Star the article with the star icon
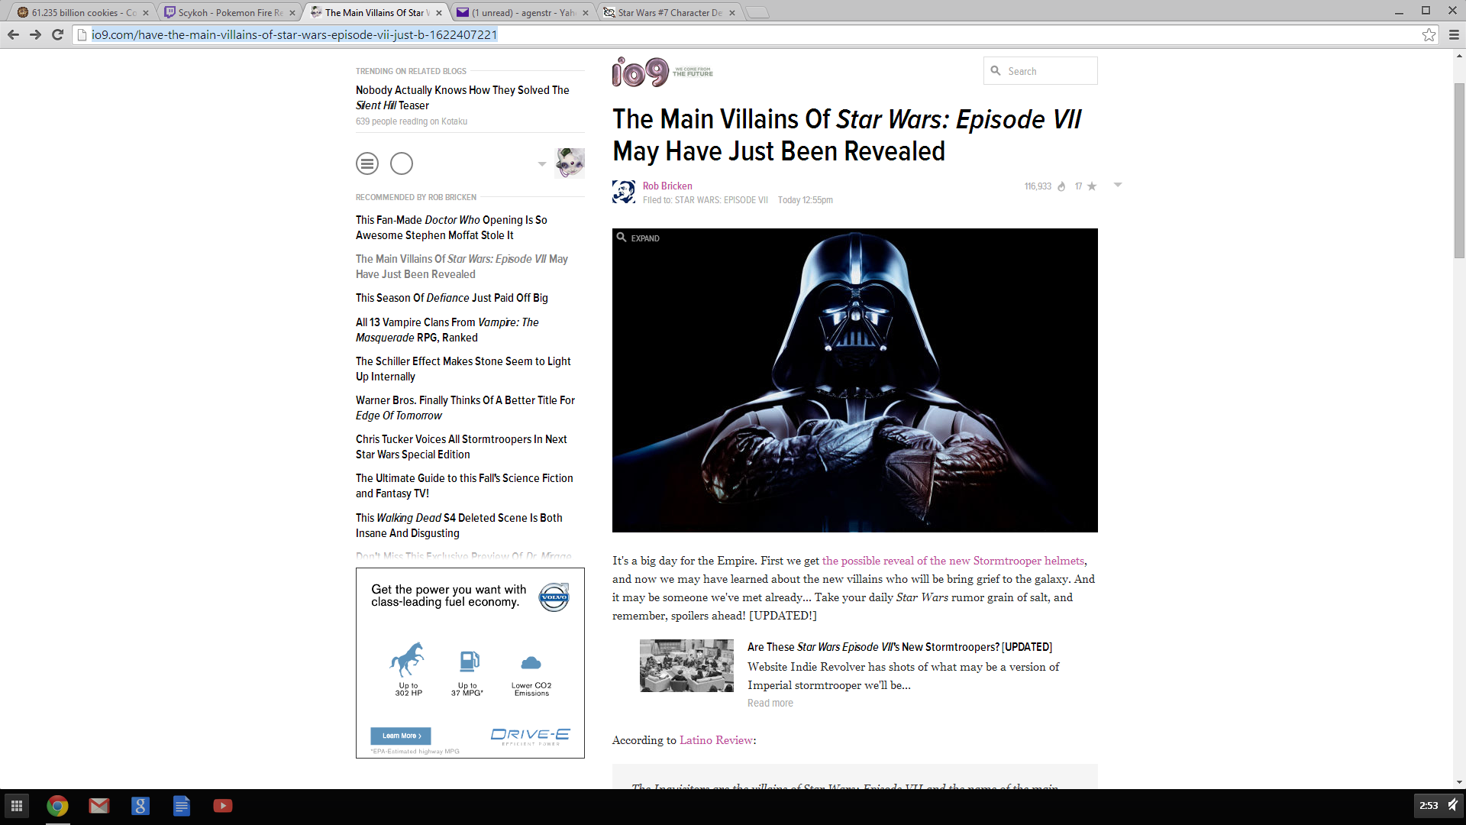The width and height of the screenshot is (1466, 825). 1092,186
